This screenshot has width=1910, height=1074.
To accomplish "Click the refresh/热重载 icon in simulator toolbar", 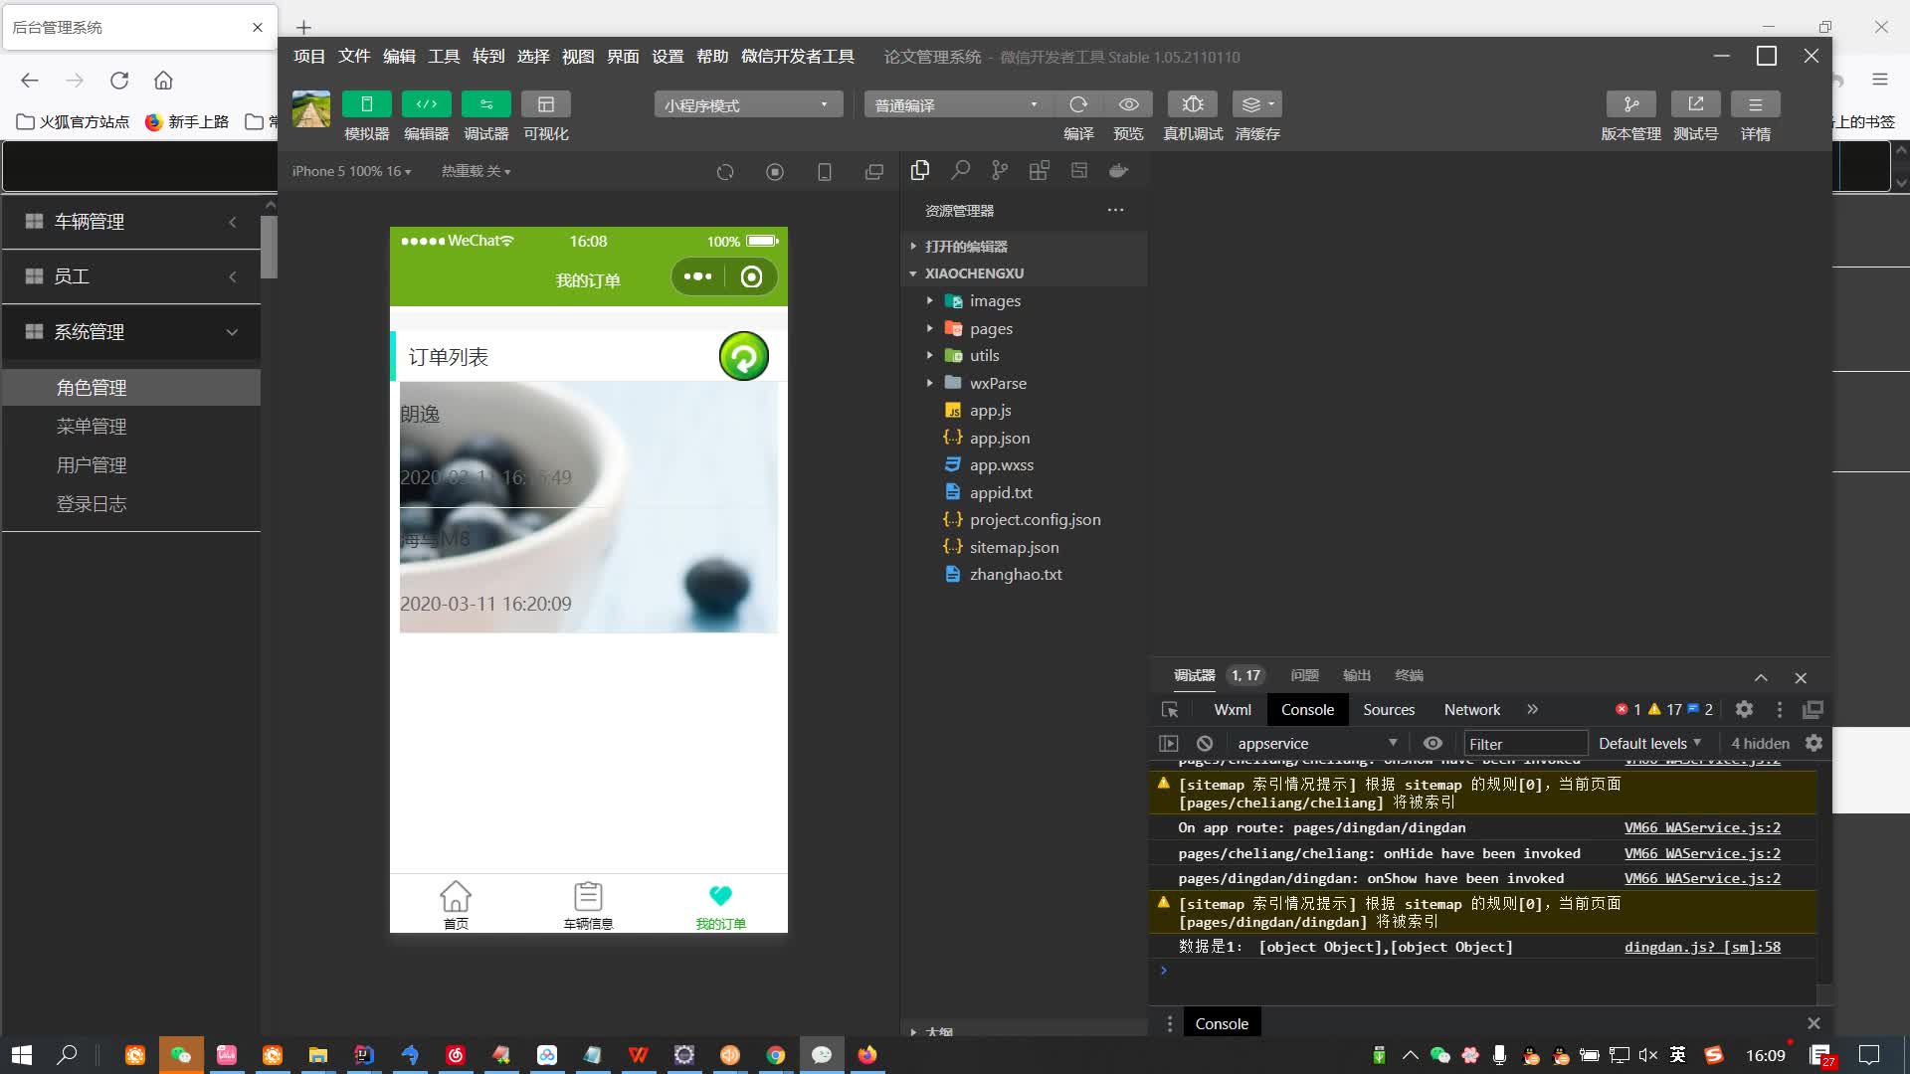I will 725,172.
